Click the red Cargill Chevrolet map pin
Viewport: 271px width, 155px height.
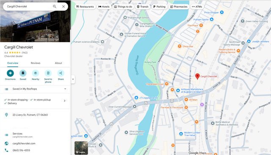197,76
